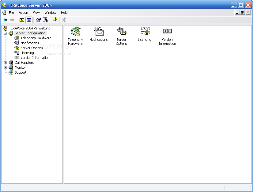The width and height of the screenshot is (253, 192).
Task: Toggle the Show/Hide Console Tree button
Action: (x=29, y=20)
